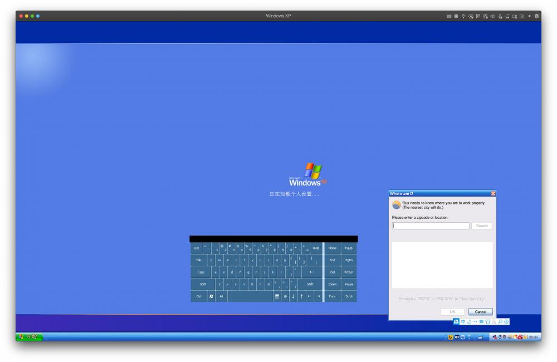
Task: Click the Parallels keyboard icon in title bar
Action: (449, 16)
